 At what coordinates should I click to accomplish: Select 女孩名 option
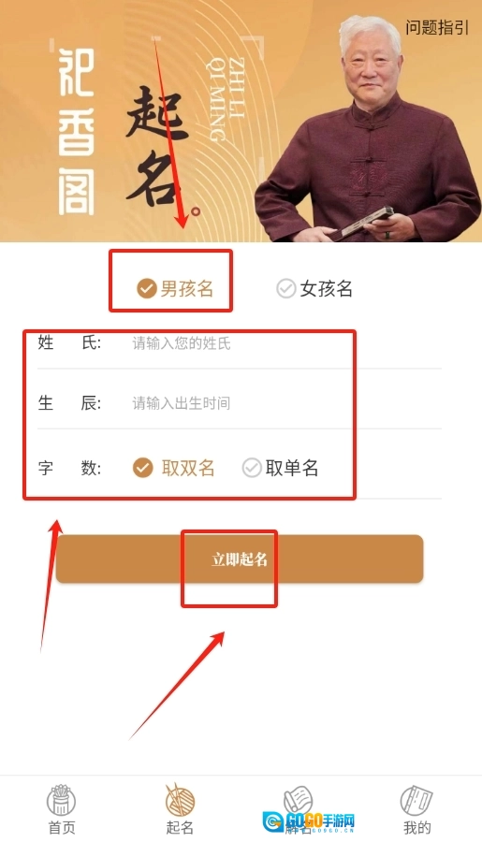point(314,288)
